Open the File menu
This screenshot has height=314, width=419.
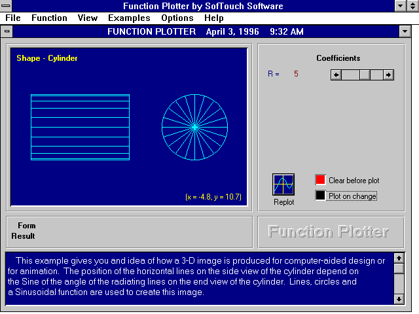coord(13,18)
